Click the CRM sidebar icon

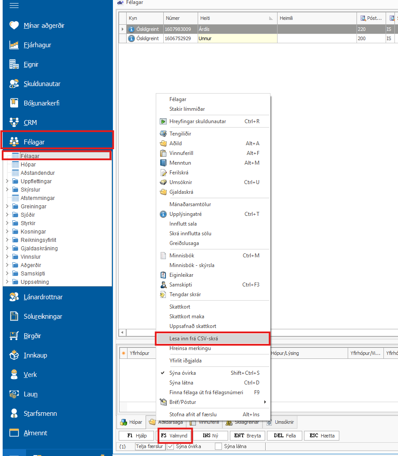(x=15, y=122)
